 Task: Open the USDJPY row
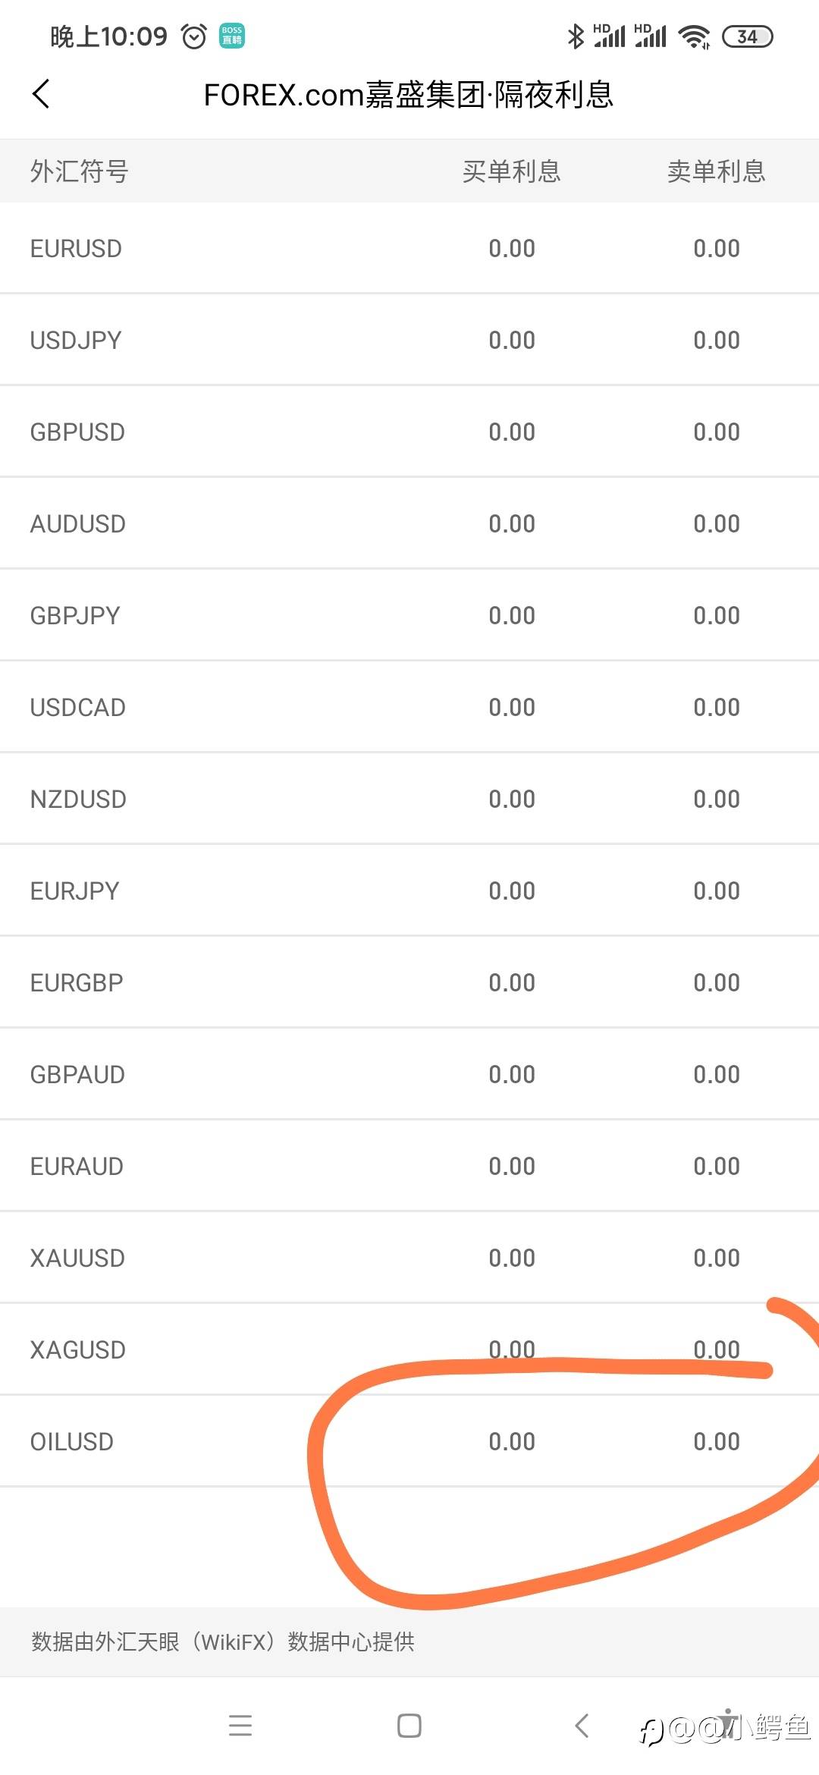[x=409, y=340]
